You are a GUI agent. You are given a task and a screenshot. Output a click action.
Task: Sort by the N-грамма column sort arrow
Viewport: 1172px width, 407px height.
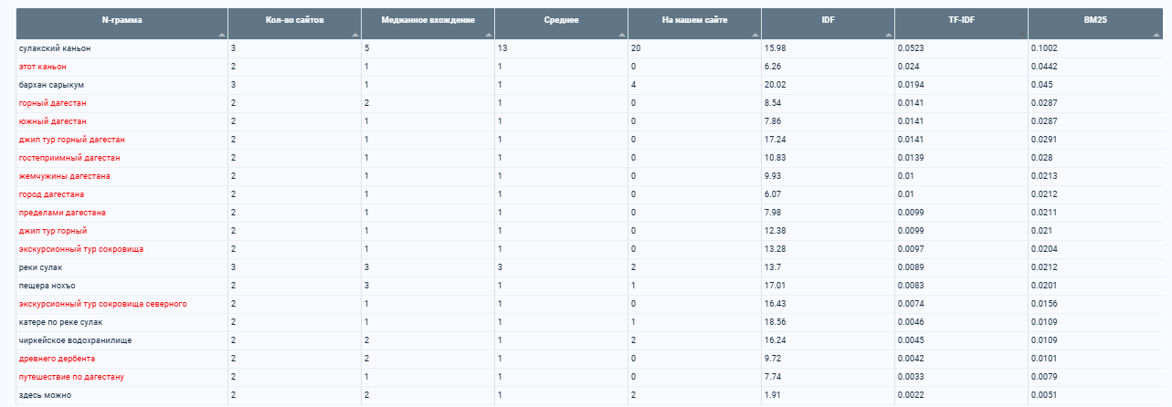click(222, 35)
